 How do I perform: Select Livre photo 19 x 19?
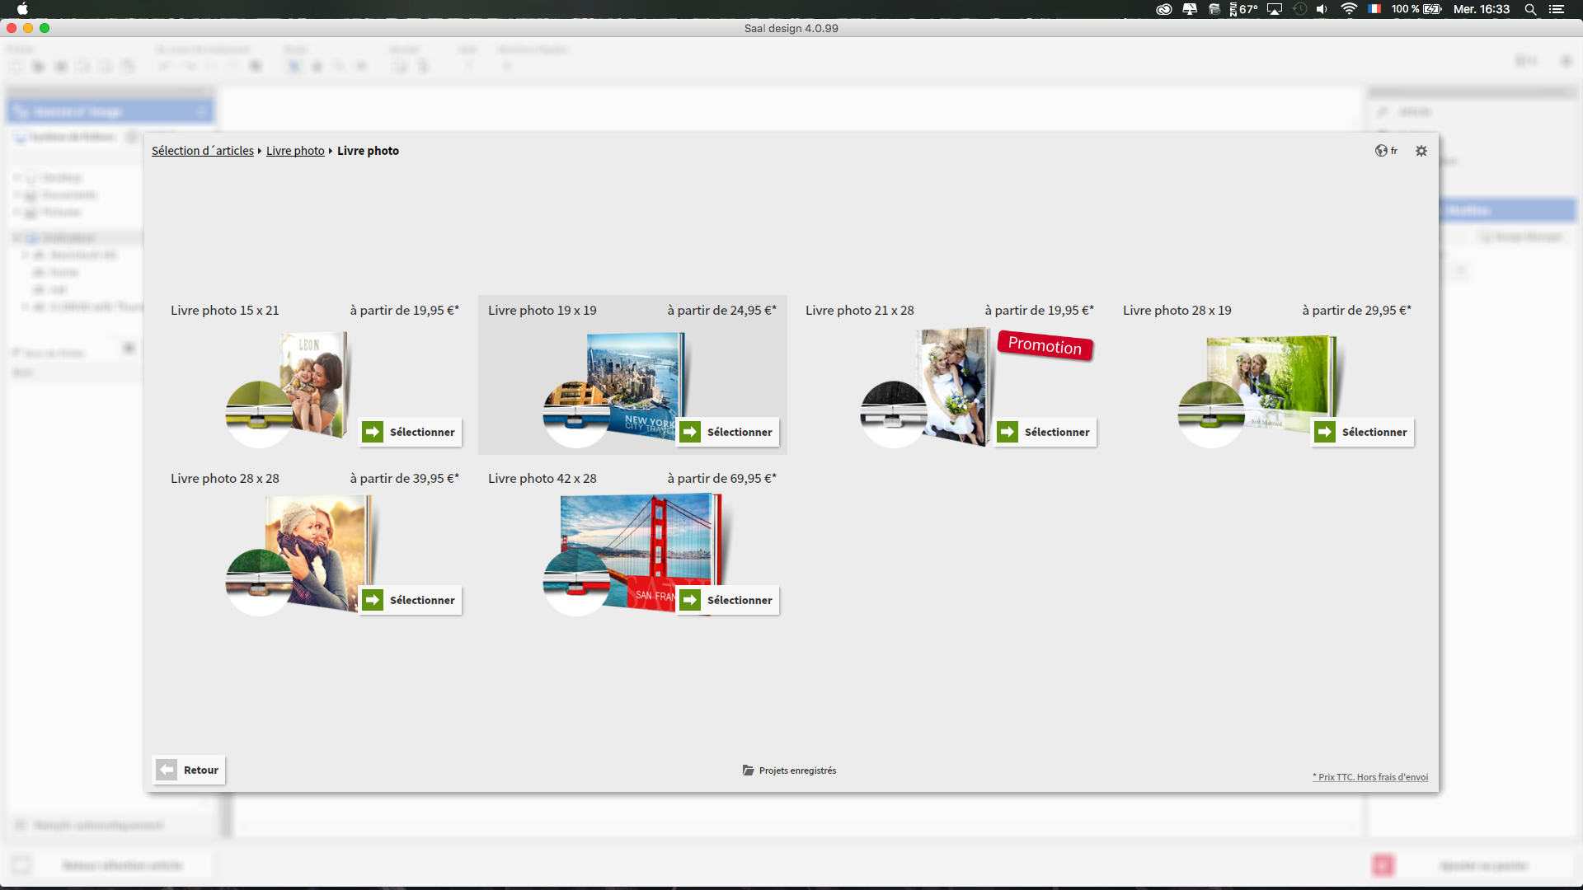tap(729, 432)
